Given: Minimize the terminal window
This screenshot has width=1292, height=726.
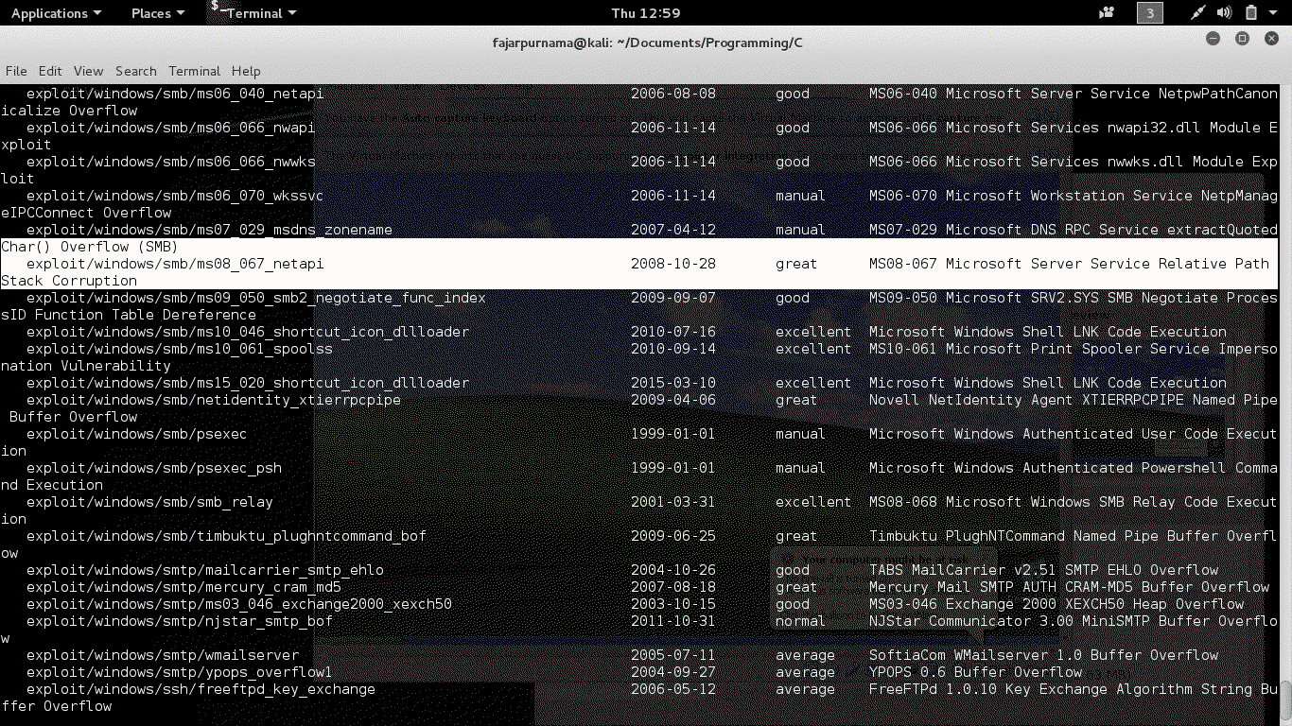Looking at the screenshot, I should (x=1213, y=39).
